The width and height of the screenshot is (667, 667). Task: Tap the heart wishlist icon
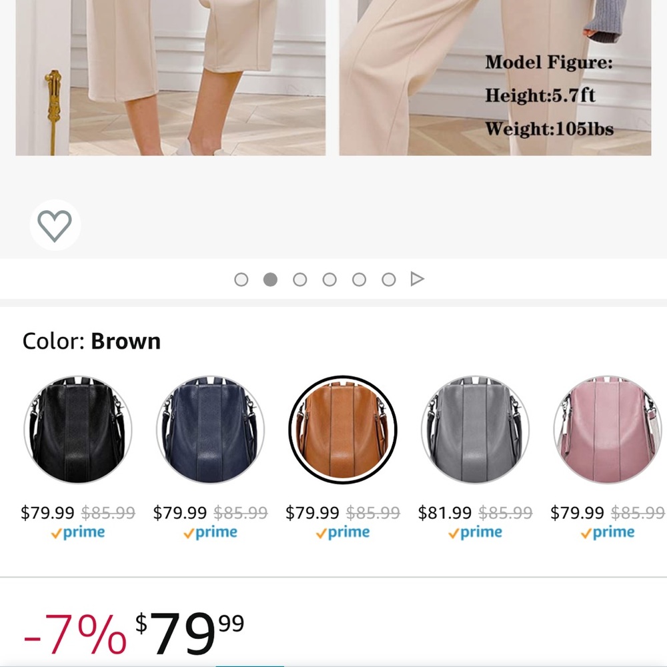[55, 225]
